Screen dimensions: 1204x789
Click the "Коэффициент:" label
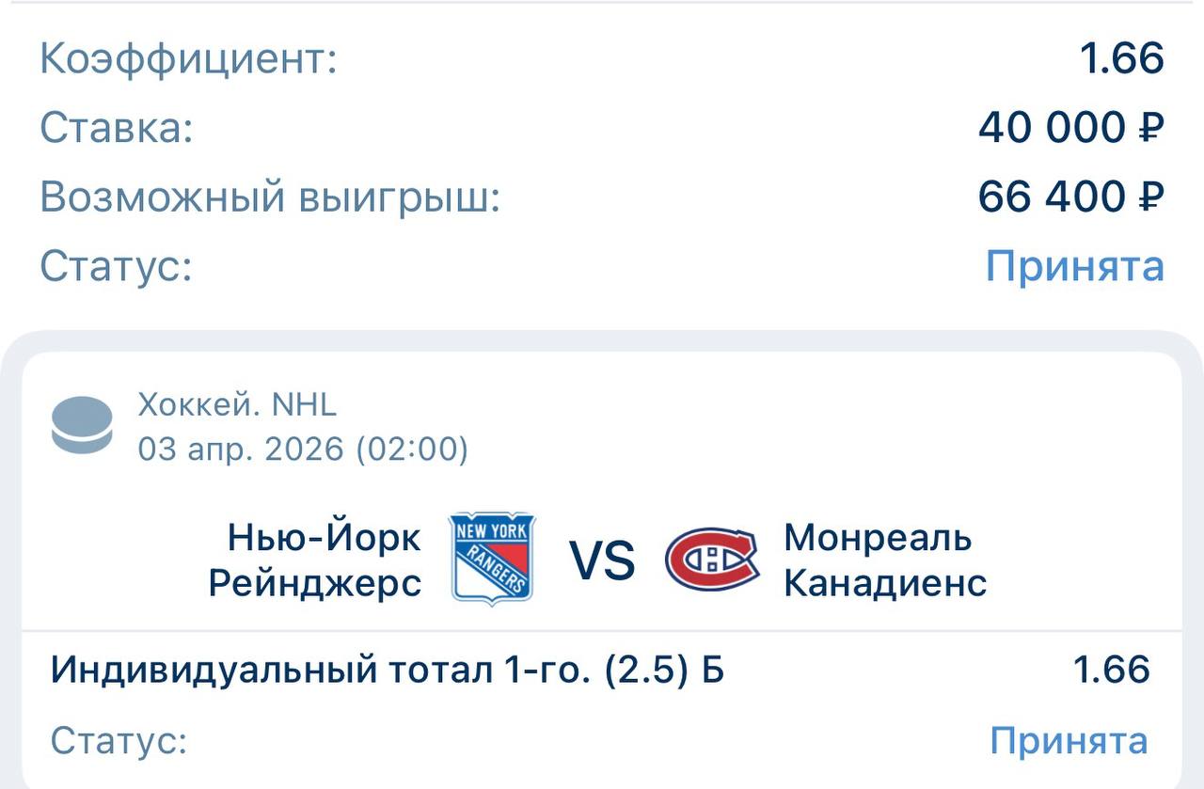188,59
